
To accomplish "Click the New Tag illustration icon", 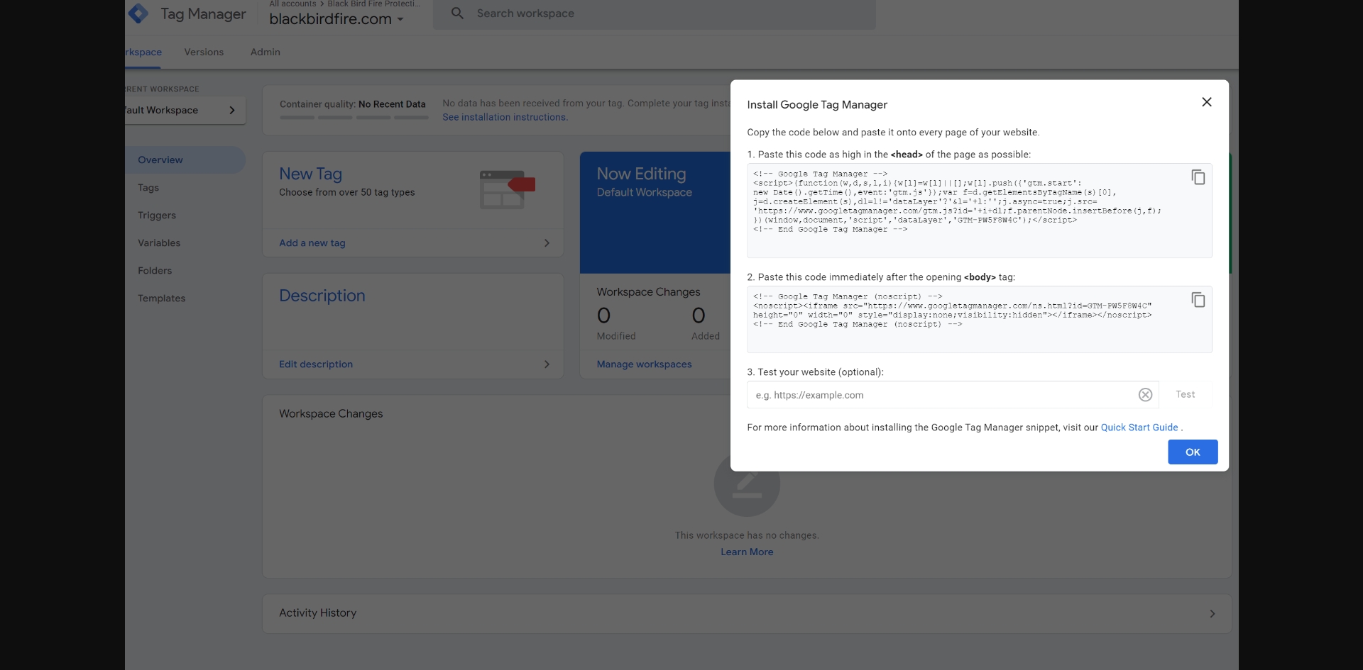I will coord(507,189).
